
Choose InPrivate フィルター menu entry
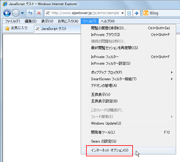point(128,57)
